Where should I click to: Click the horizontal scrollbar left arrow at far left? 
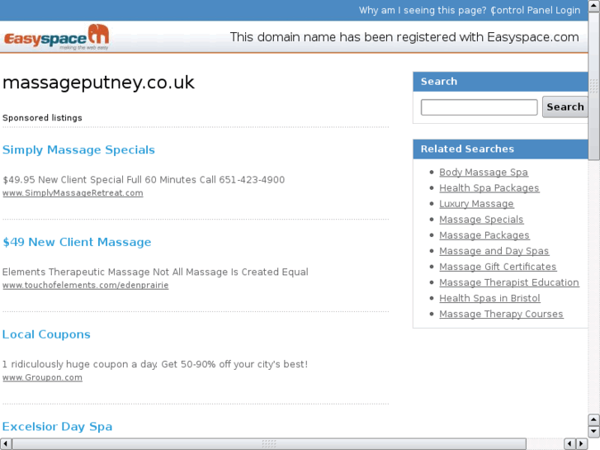[6, 444]
